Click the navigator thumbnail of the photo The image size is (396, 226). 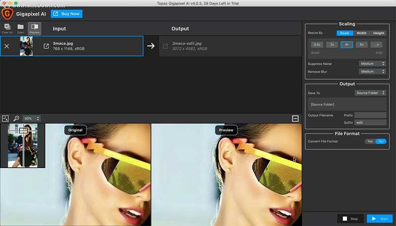[x=23, y=145]
